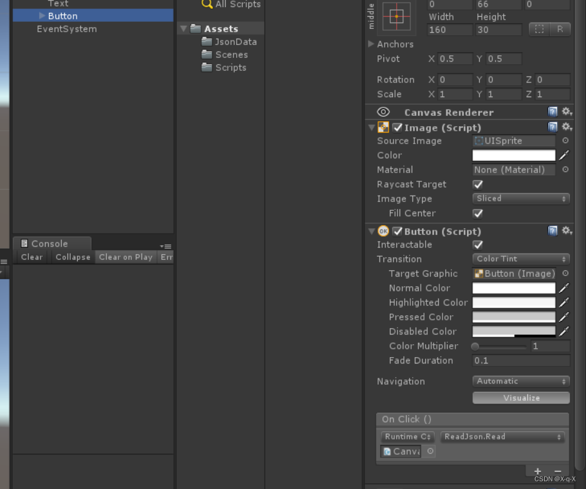Expand the Anchors foldout
The image size is (586, 489).
[x=371, y=44]
